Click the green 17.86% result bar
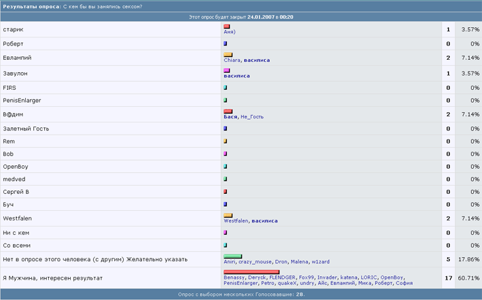 [x=233, y=256]
